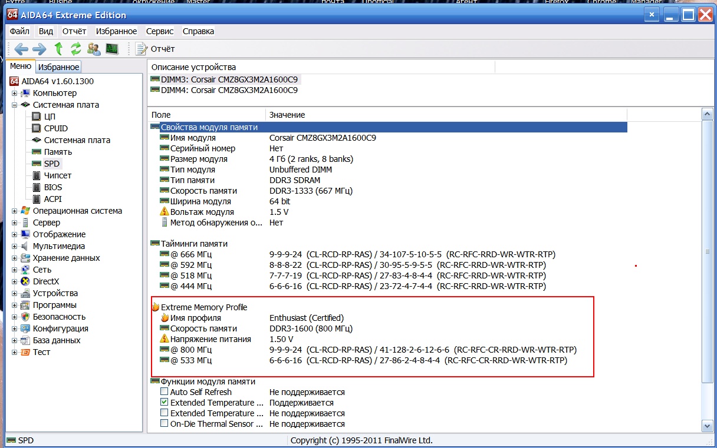The width and height of the screenshot is (717, 448).
Task: Select the Свойства модуля памяти header row
Action: (389, 127)
